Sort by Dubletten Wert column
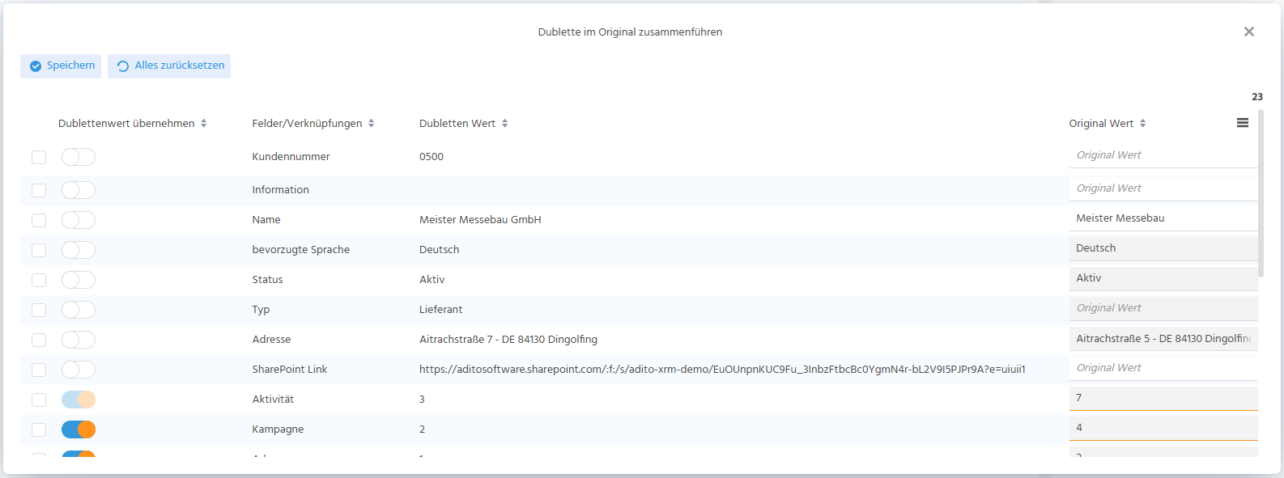1284x478 pixels. [463, 124]
